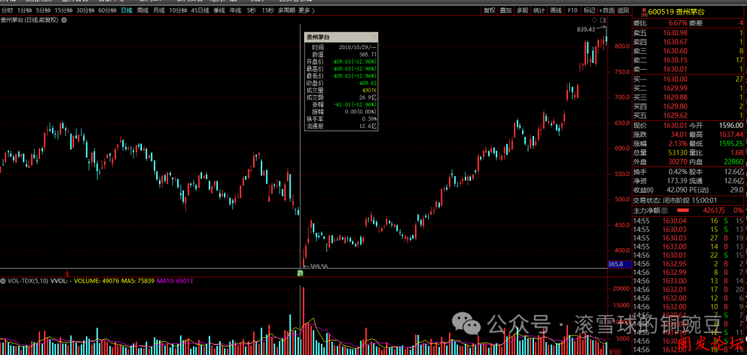Click the 卖一 price 1630.01
Screen dimensions: 747x355
click(674, 70)
